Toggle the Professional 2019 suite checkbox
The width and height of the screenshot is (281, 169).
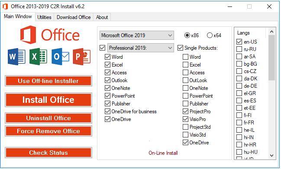click(103, 48)
